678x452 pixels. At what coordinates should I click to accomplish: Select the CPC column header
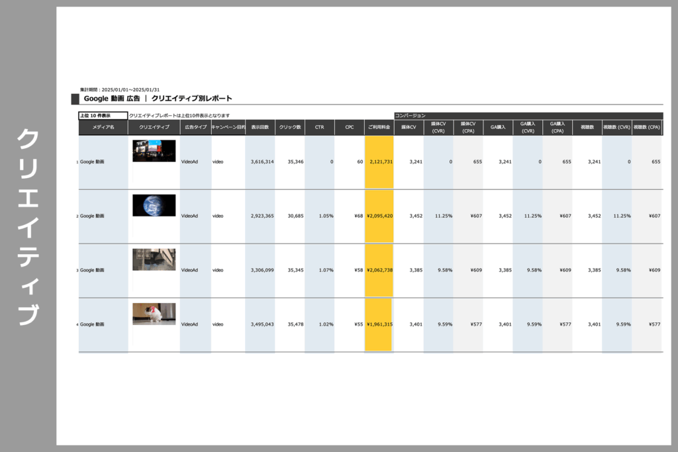tap(350, 127)
